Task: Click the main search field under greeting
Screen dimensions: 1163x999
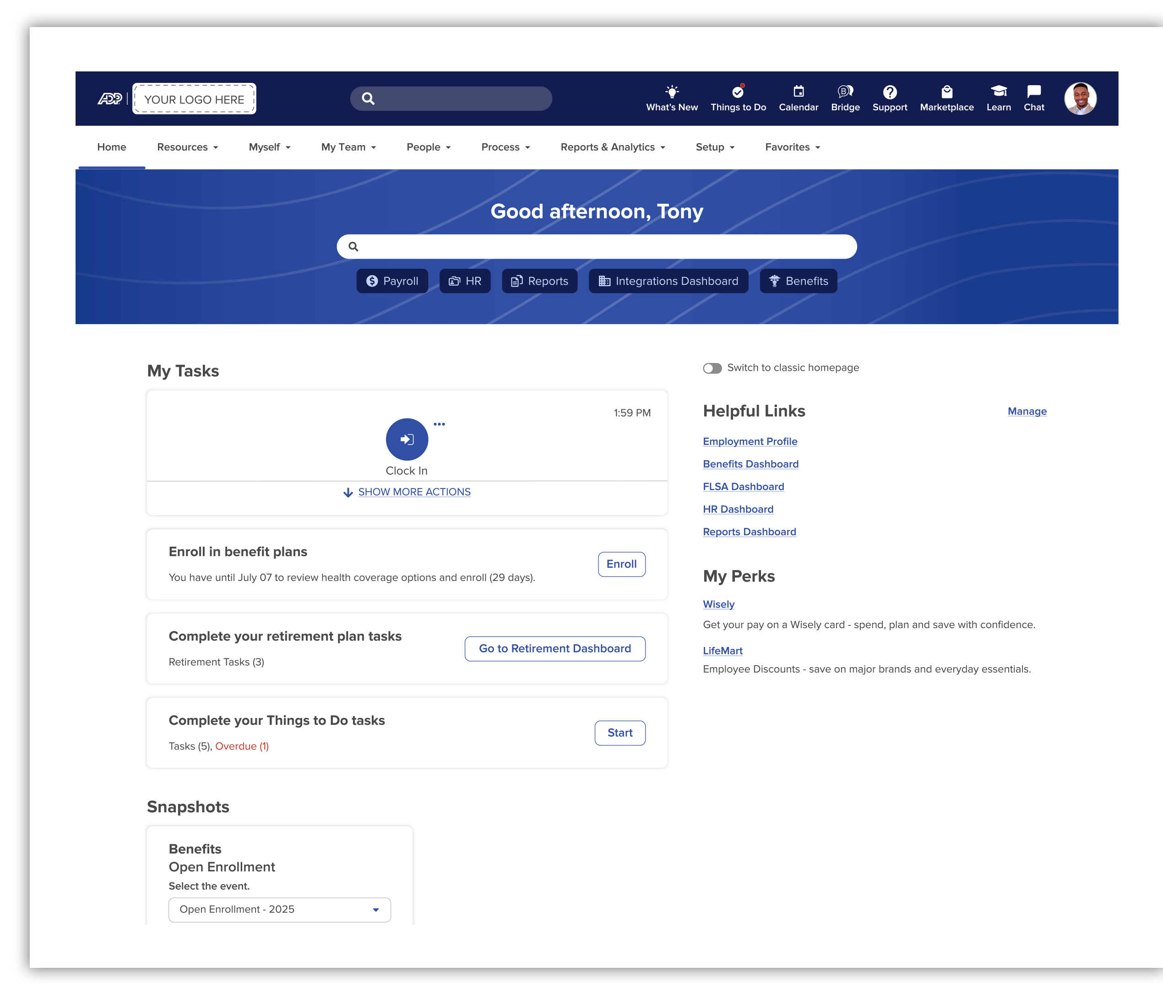Action: [596, 247]
